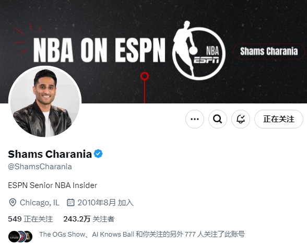The image size is (307, 245).
Task: Select the @ShamsCharania handle text
Action: pos(40,167)
